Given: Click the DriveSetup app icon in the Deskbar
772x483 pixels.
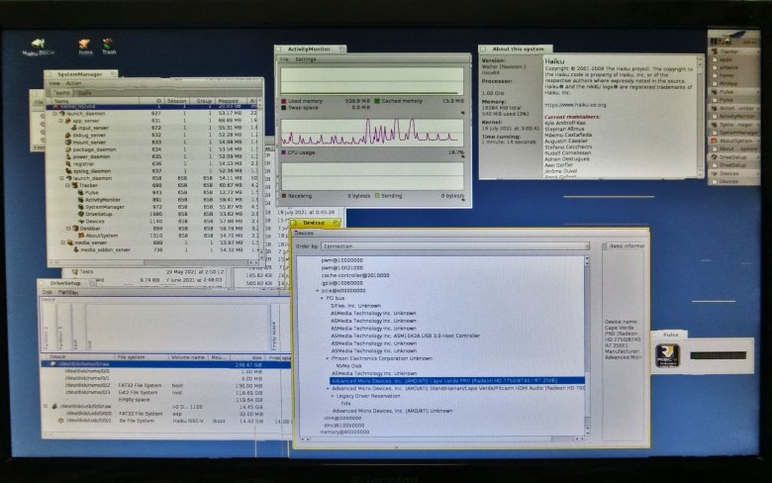Looking at the screenshot, I should [715, 157].
